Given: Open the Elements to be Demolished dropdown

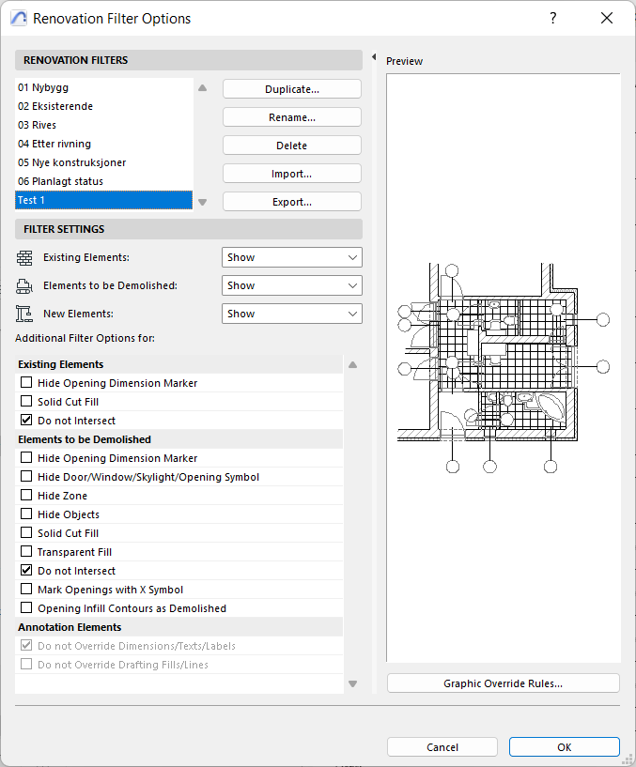Looking at the screenshot, I should click(x=291, y=285).
